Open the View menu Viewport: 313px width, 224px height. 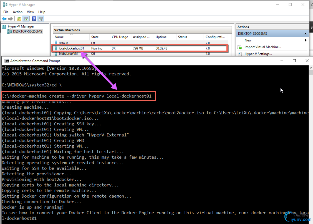[30, 12]
